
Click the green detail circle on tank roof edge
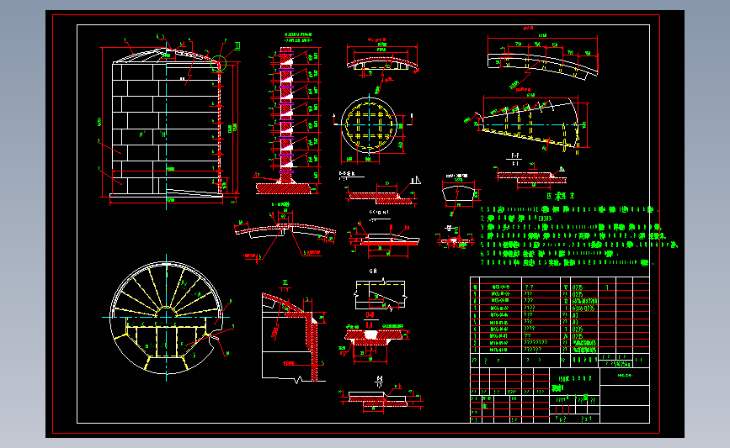coord(218,63)
